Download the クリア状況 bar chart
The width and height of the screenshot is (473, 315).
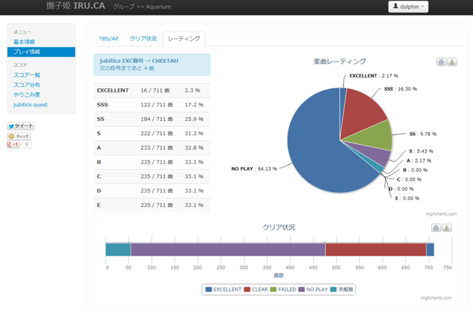pos(447,228)
